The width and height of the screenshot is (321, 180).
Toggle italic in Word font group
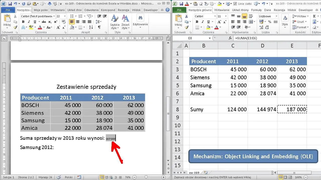(x=29, y=22)
